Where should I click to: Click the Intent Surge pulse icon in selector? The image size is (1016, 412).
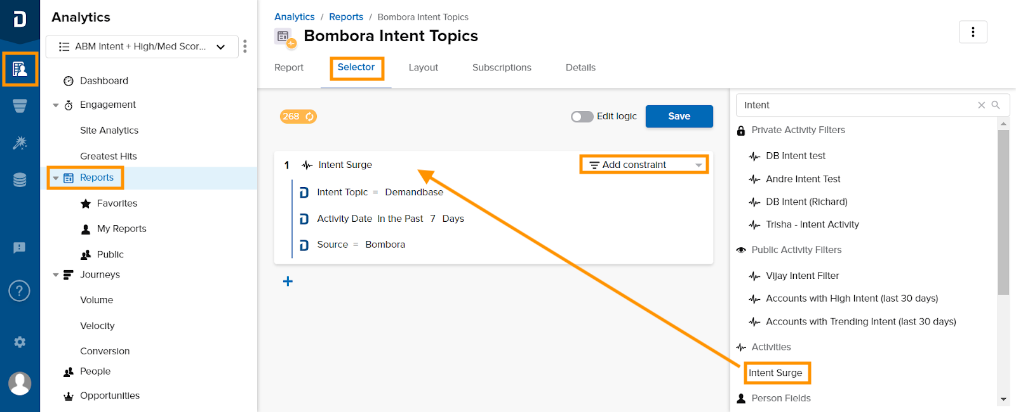pyautogui.click(x=307, y=165)
